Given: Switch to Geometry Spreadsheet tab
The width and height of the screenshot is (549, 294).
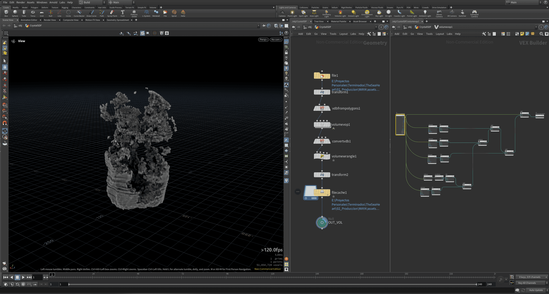Looking at the screenshot, I should [118, 20].
